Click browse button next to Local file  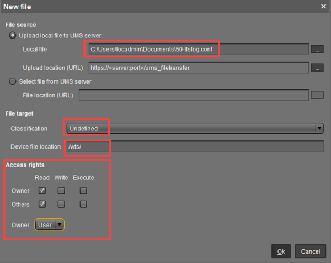(x=317, y=50)
